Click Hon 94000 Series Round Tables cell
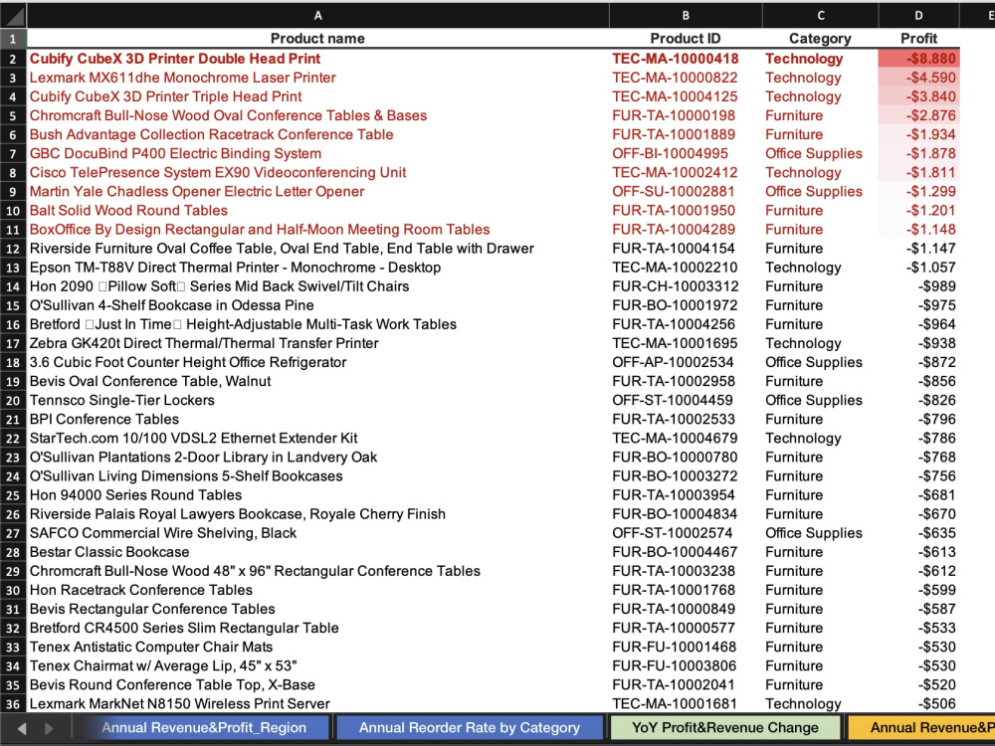The image size is (995, 746). [318, 495]
